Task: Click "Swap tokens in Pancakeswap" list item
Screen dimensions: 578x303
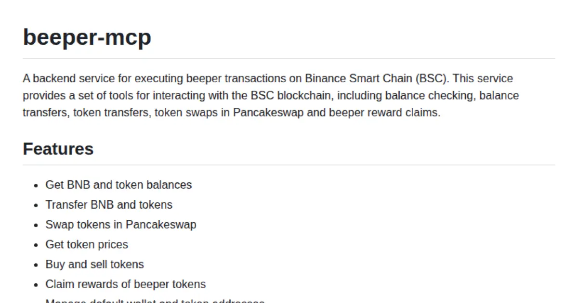Action: [x=121, y=225]
